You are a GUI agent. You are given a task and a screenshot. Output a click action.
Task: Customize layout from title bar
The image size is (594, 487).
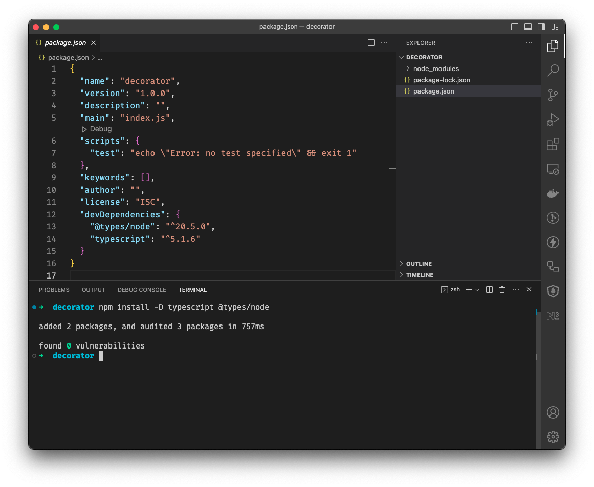click(x=555, y=27)
